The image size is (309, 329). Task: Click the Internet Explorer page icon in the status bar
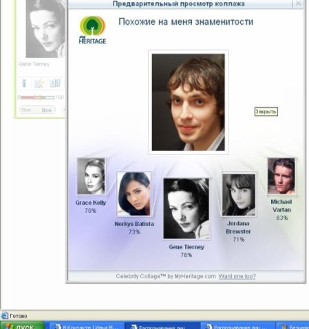(4, 315)
